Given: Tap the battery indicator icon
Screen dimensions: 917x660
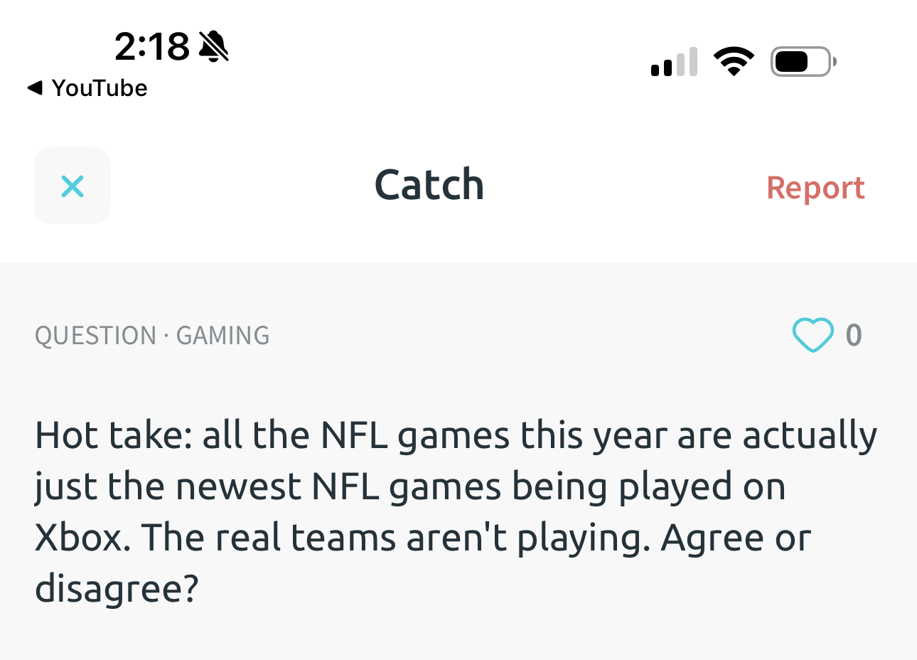Looking at the screenshot, I should point(803,62).
